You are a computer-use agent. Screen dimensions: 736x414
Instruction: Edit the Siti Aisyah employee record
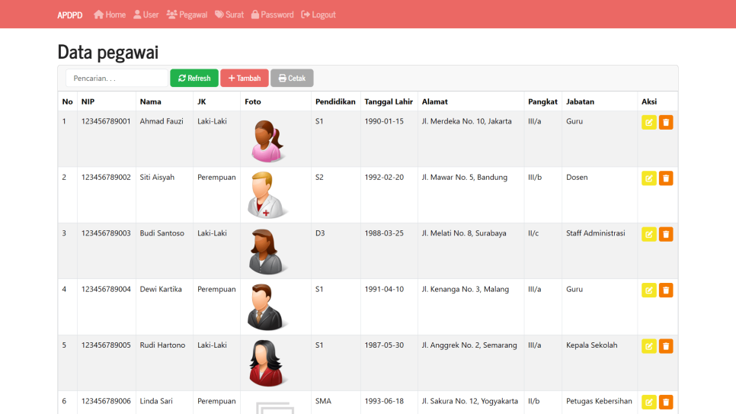click(648, 178)
